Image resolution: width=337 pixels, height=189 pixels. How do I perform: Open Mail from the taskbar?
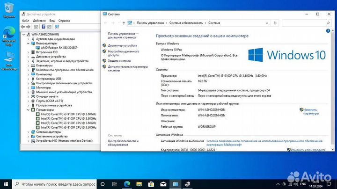(163, 184)
